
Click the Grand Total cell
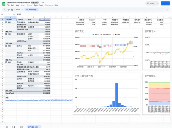[11, 93]
